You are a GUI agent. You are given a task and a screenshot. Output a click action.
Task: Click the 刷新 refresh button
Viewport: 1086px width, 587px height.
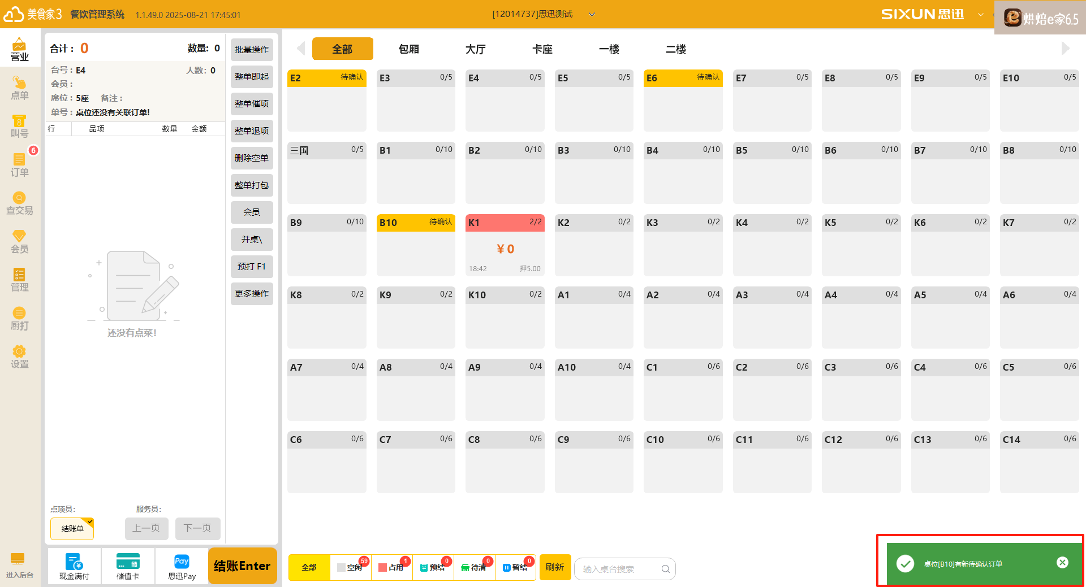tap(555, 567)
